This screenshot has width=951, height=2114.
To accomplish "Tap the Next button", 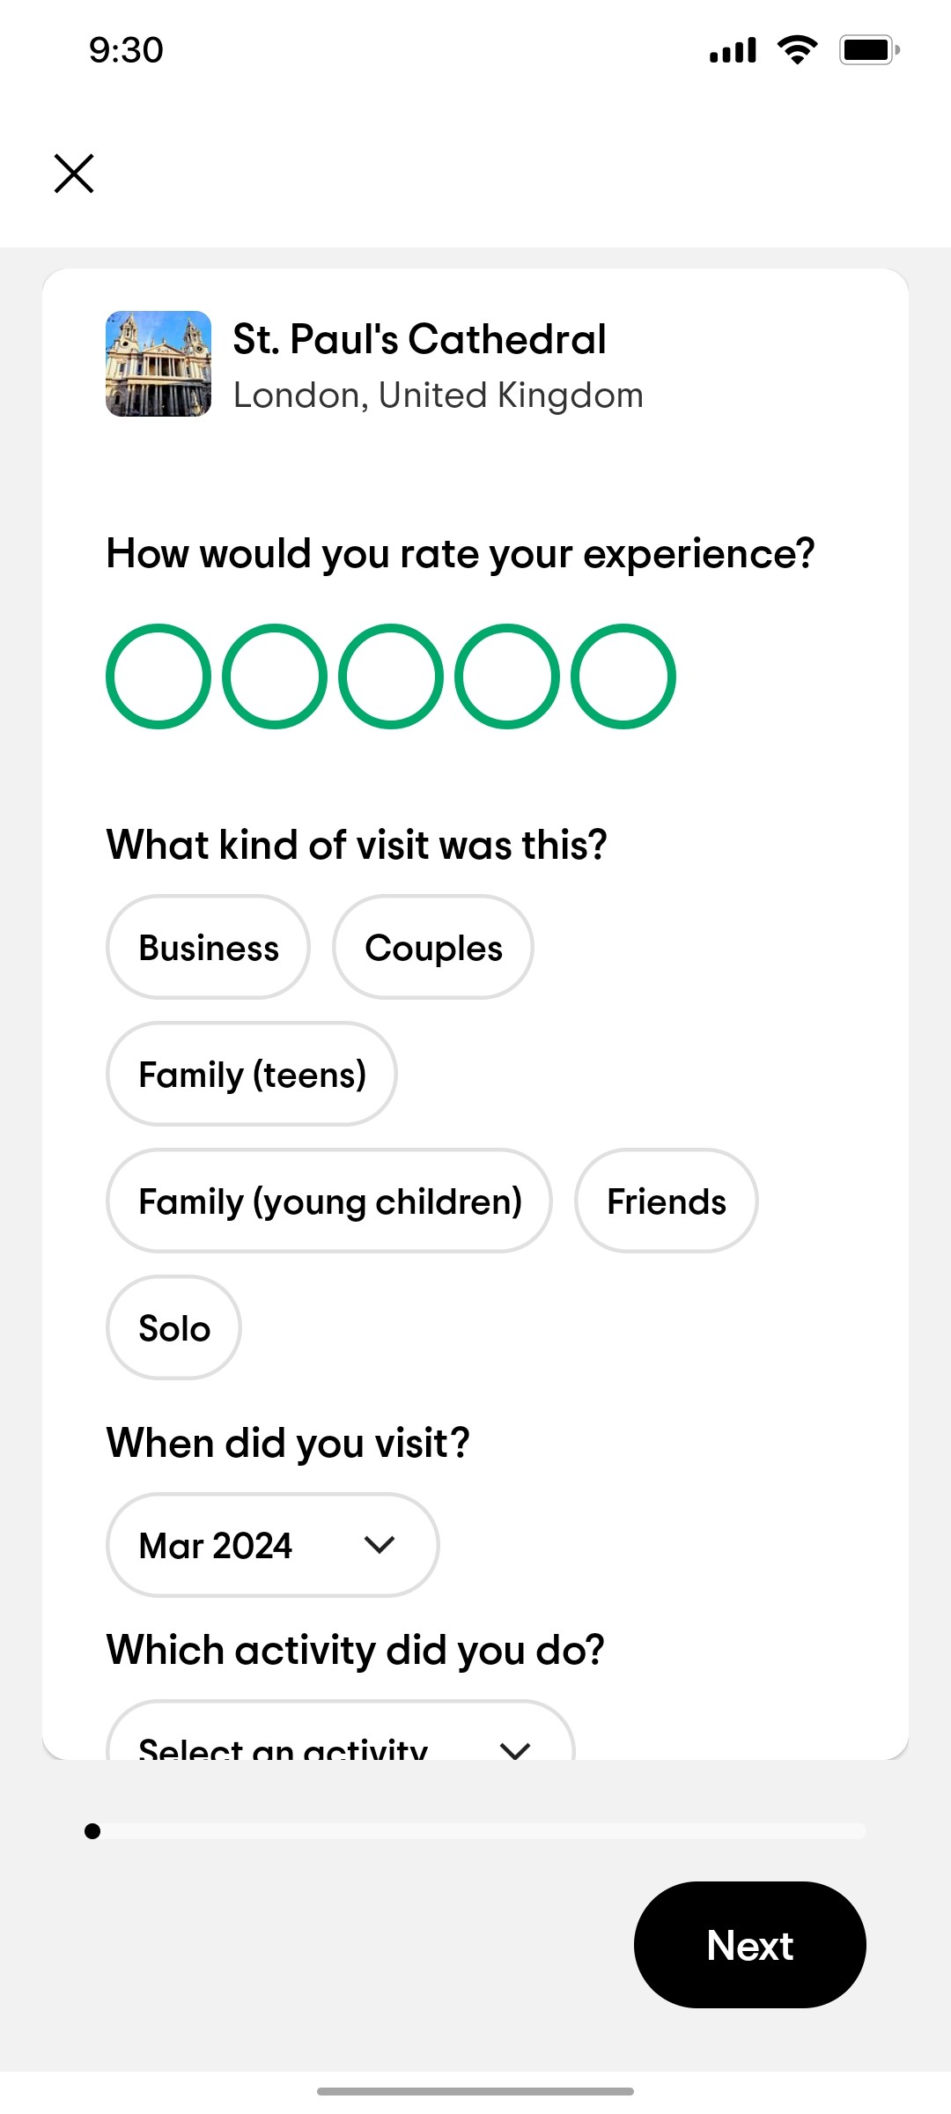I will pyautogui.click(x=749, y=1945).
